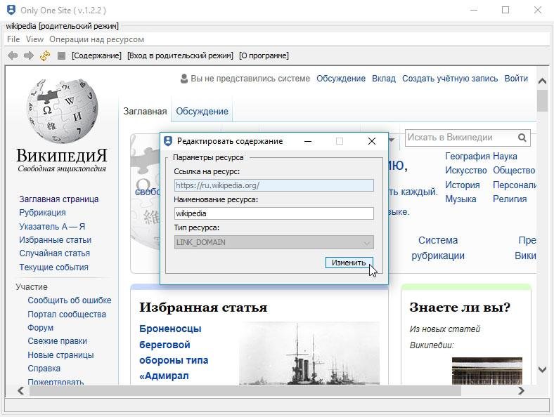The image size is (554, 417).
Task: Click the Наука portal link
Action: 505,156
